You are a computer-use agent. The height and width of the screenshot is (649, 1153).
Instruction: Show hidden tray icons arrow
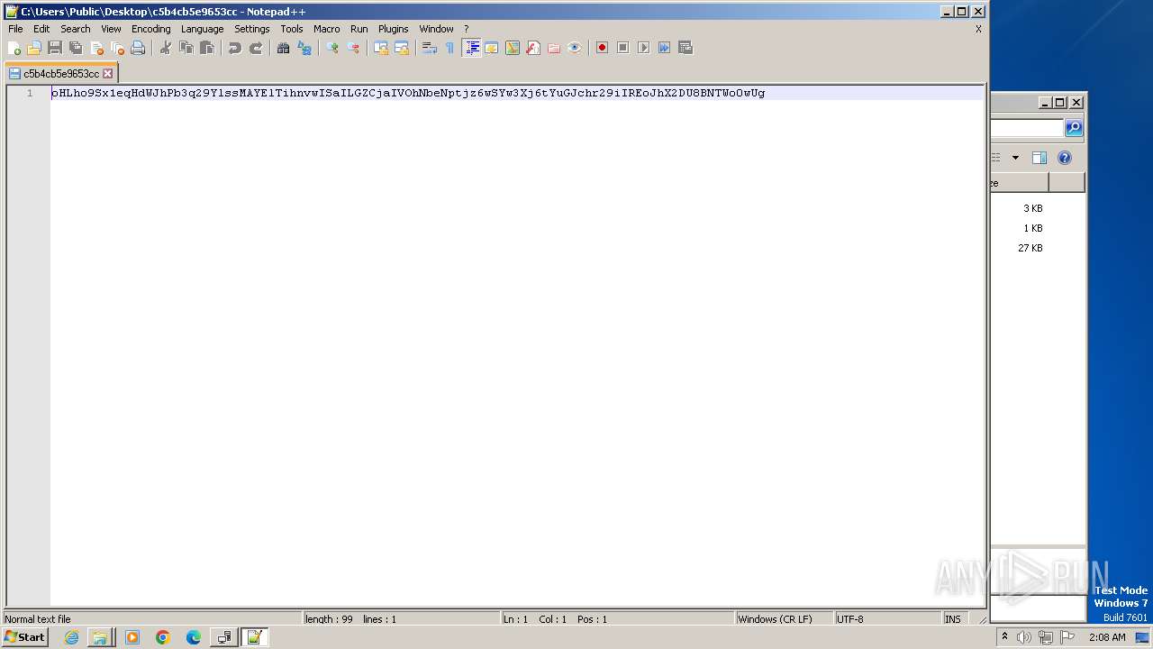1004,636
